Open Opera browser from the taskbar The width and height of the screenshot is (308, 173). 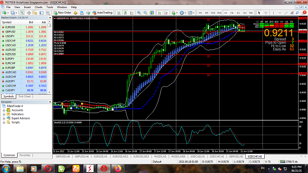click(48, 168)
